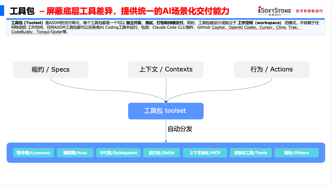Click the text Tongyi/Qoder
The width and height of the screenshot is (332, 186).
49,32
